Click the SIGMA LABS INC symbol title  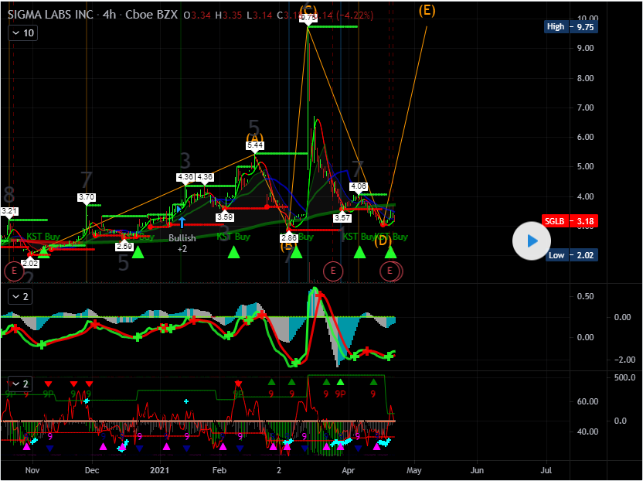click(x=50, y=15)
